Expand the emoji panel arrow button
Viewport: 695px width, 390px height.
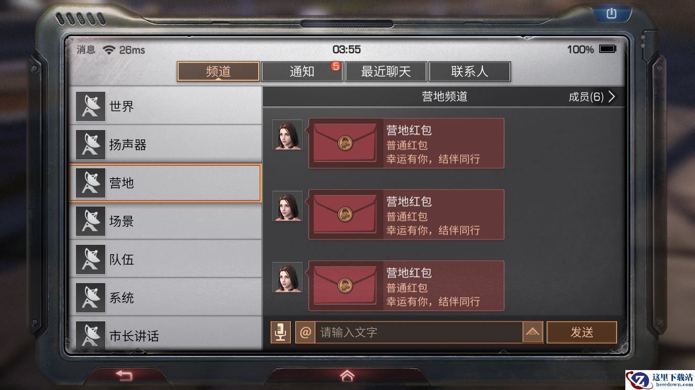(533, 332)
